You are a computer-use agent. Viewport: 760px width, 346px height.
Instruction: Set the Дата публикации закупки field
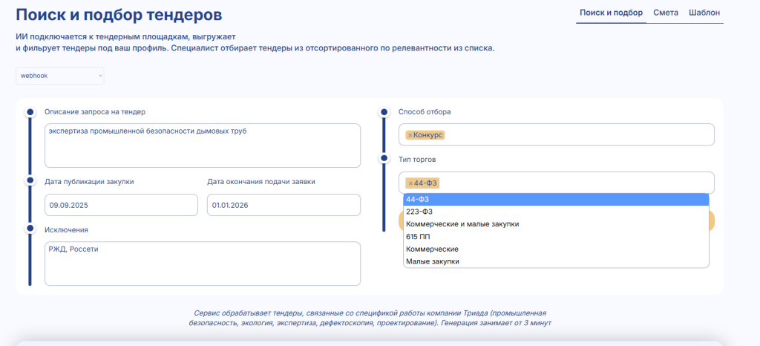121,205
